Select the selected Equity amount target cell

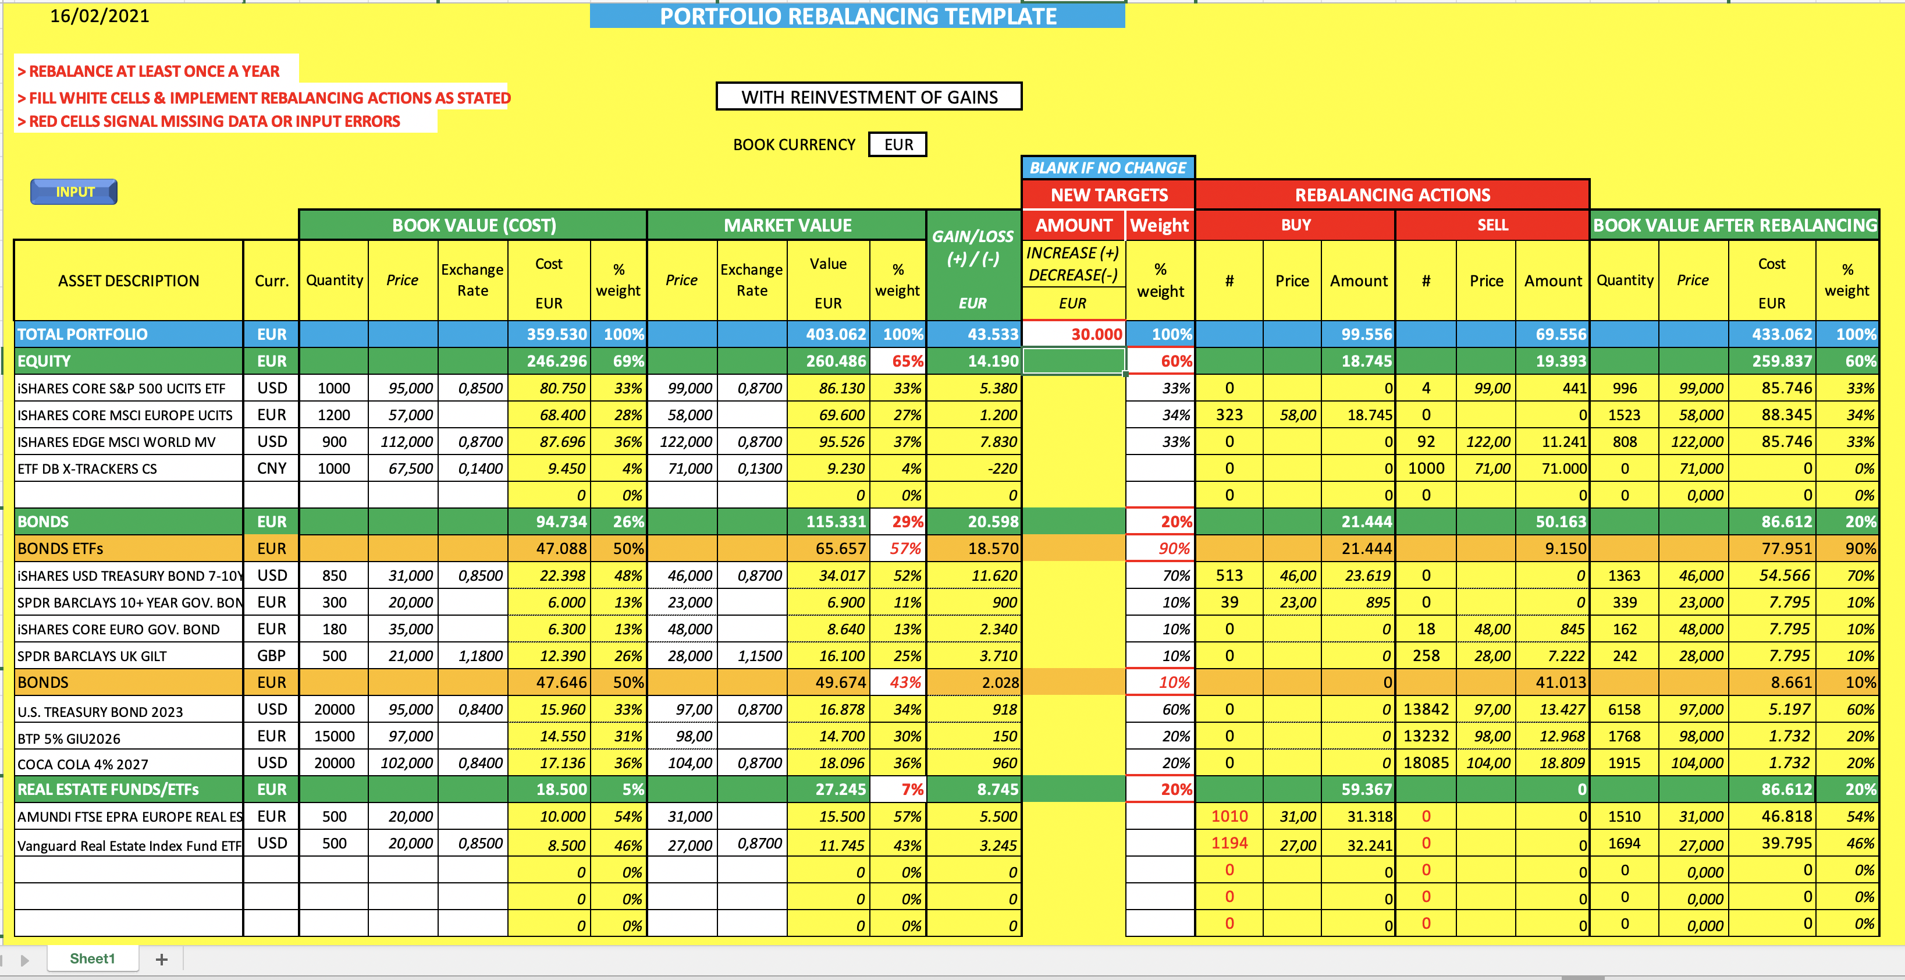click(x=1074, y=361)
